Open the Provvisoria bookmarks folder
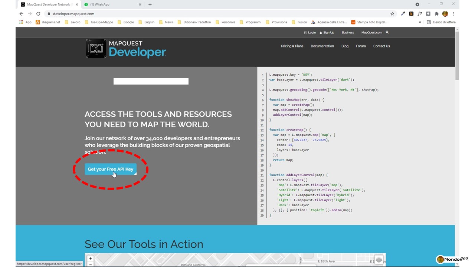 276,22
